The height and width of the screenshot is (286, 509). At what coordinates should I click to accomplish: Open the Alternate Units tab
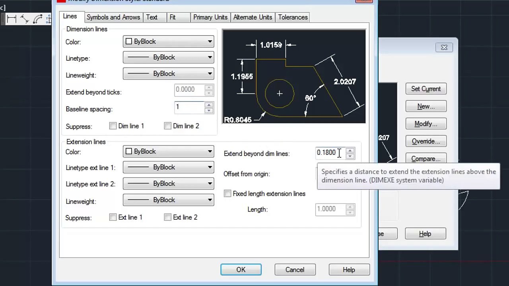(253, 17)
